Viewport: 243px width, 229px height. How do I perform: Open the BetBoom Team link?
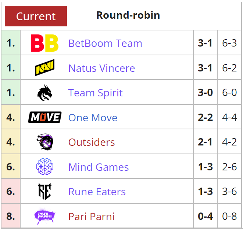pyautogui.click(x=105, y=43)
